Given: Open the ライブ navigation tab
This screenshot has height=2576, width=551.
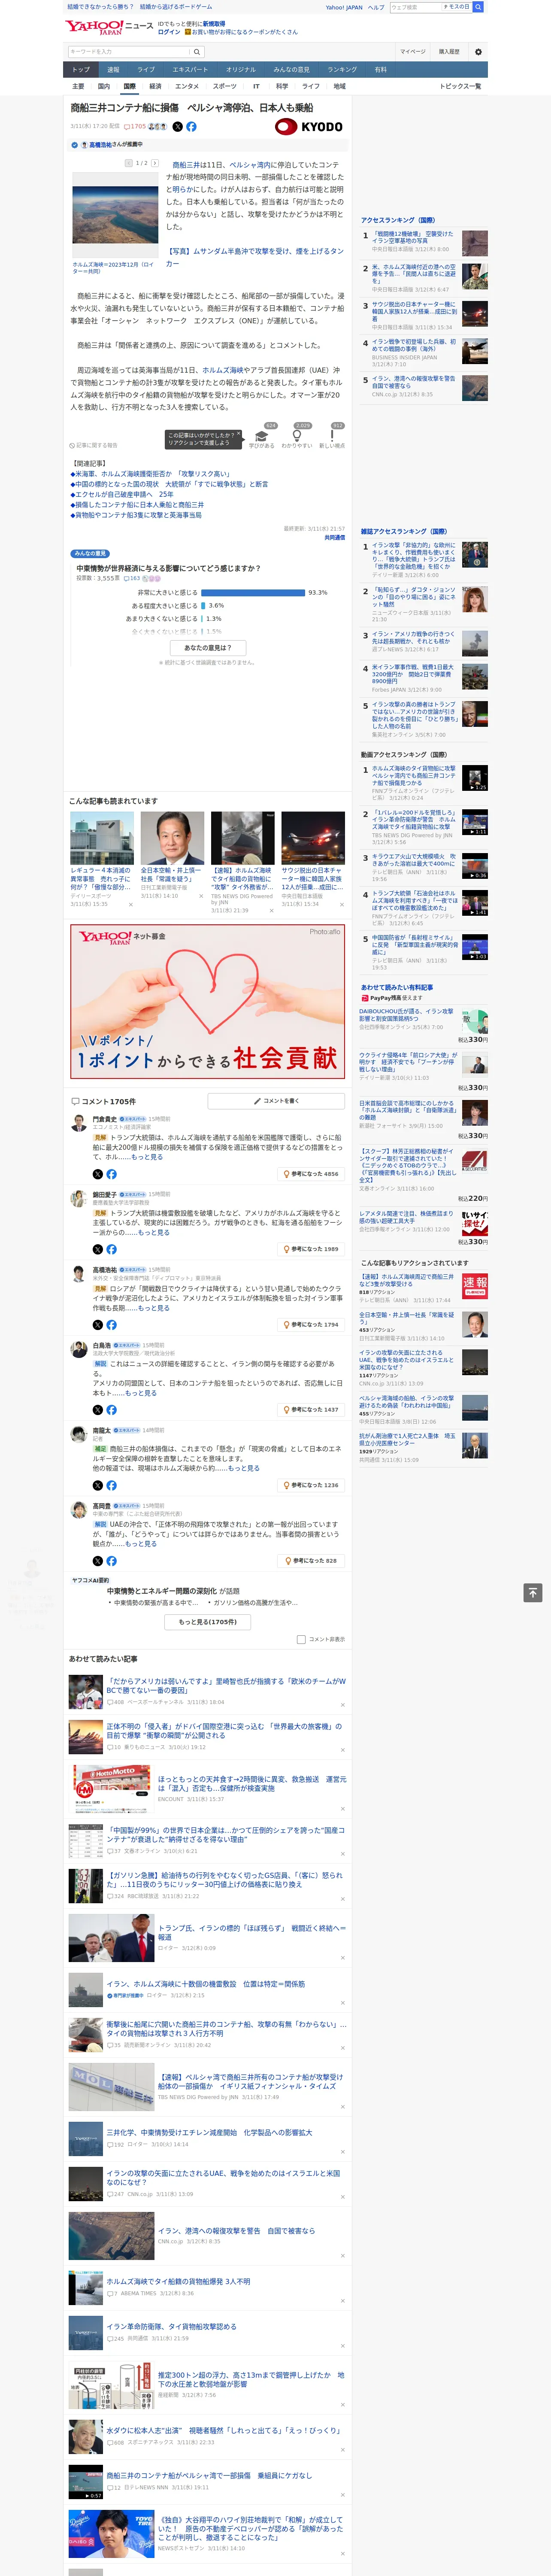Looking at the screenshot, I should click(146, 70).
